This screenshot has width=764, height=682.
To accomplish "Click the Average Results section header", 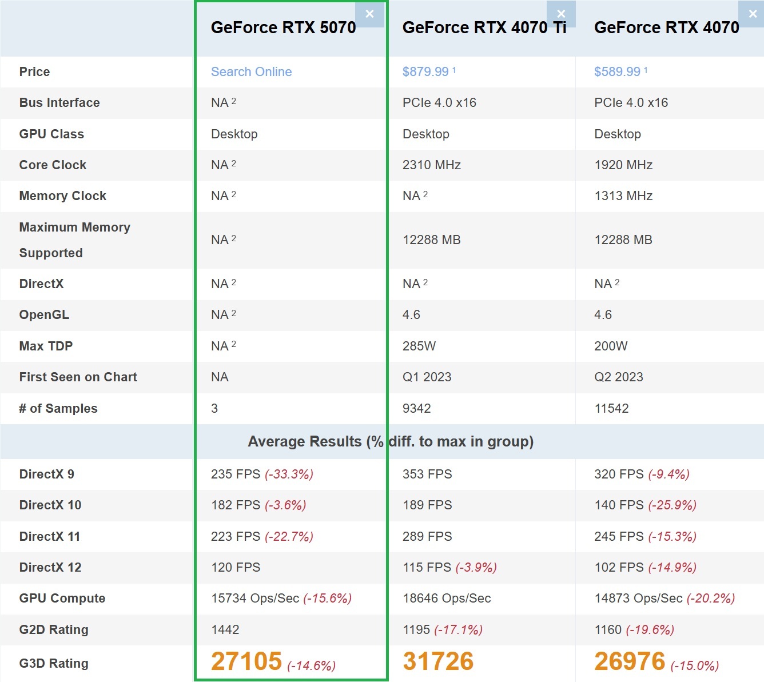I will point(391,442).
